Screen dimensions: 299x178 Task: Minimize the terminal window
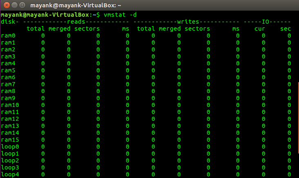[14, 5]
